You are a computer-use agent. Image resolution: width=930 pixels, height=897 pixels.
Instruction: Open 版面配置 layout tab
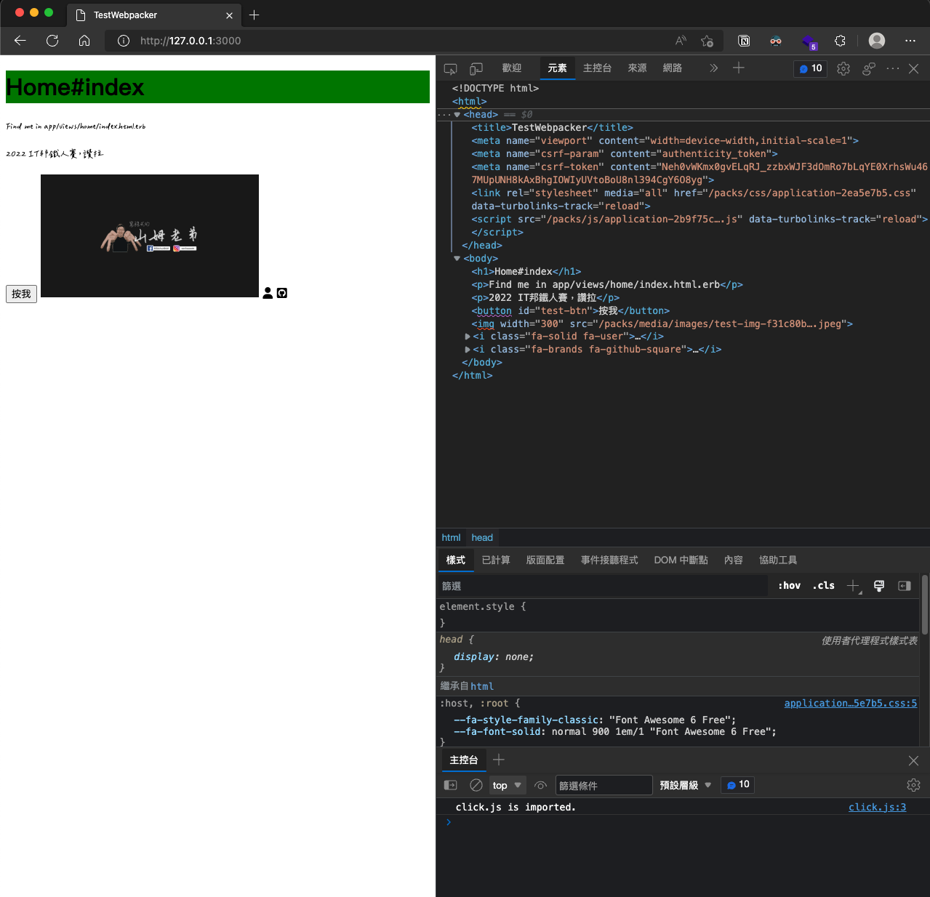click(x=545, y=560)
